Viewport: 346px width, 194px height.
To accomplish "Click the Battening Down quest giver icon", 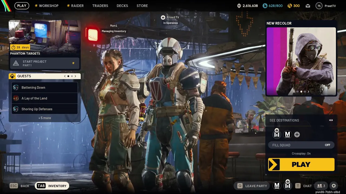I will point(16,88).
